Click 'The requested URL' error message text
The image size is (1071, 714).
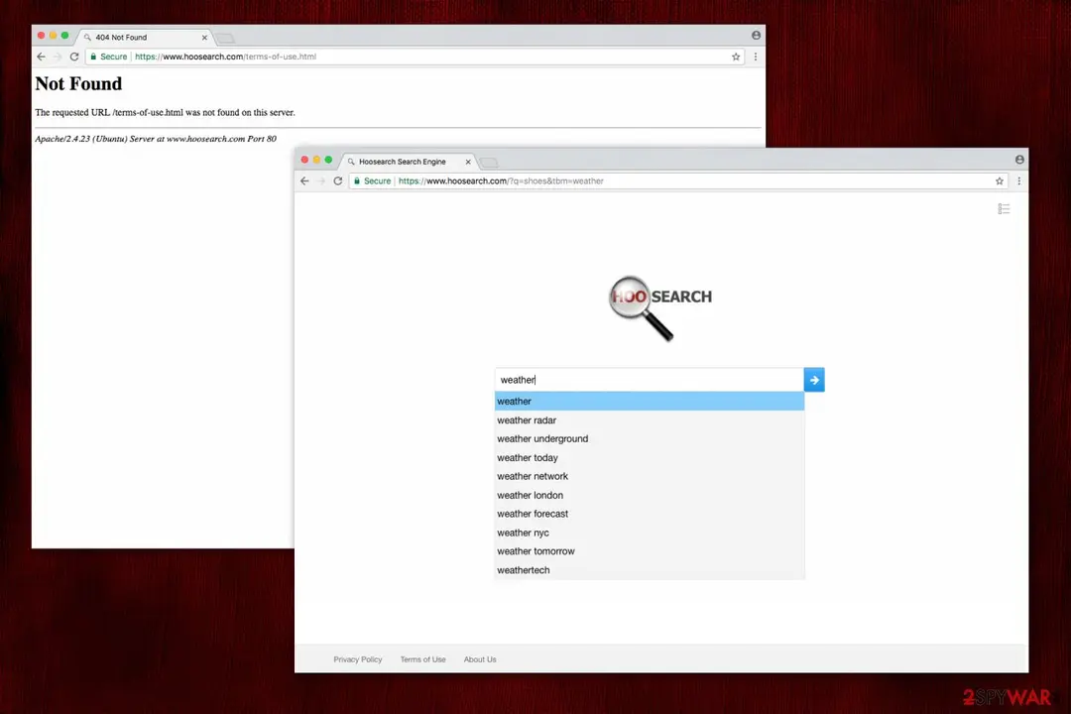coord(166,113)
